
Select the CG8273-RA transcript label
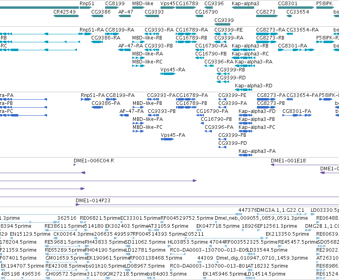[270, 30]
